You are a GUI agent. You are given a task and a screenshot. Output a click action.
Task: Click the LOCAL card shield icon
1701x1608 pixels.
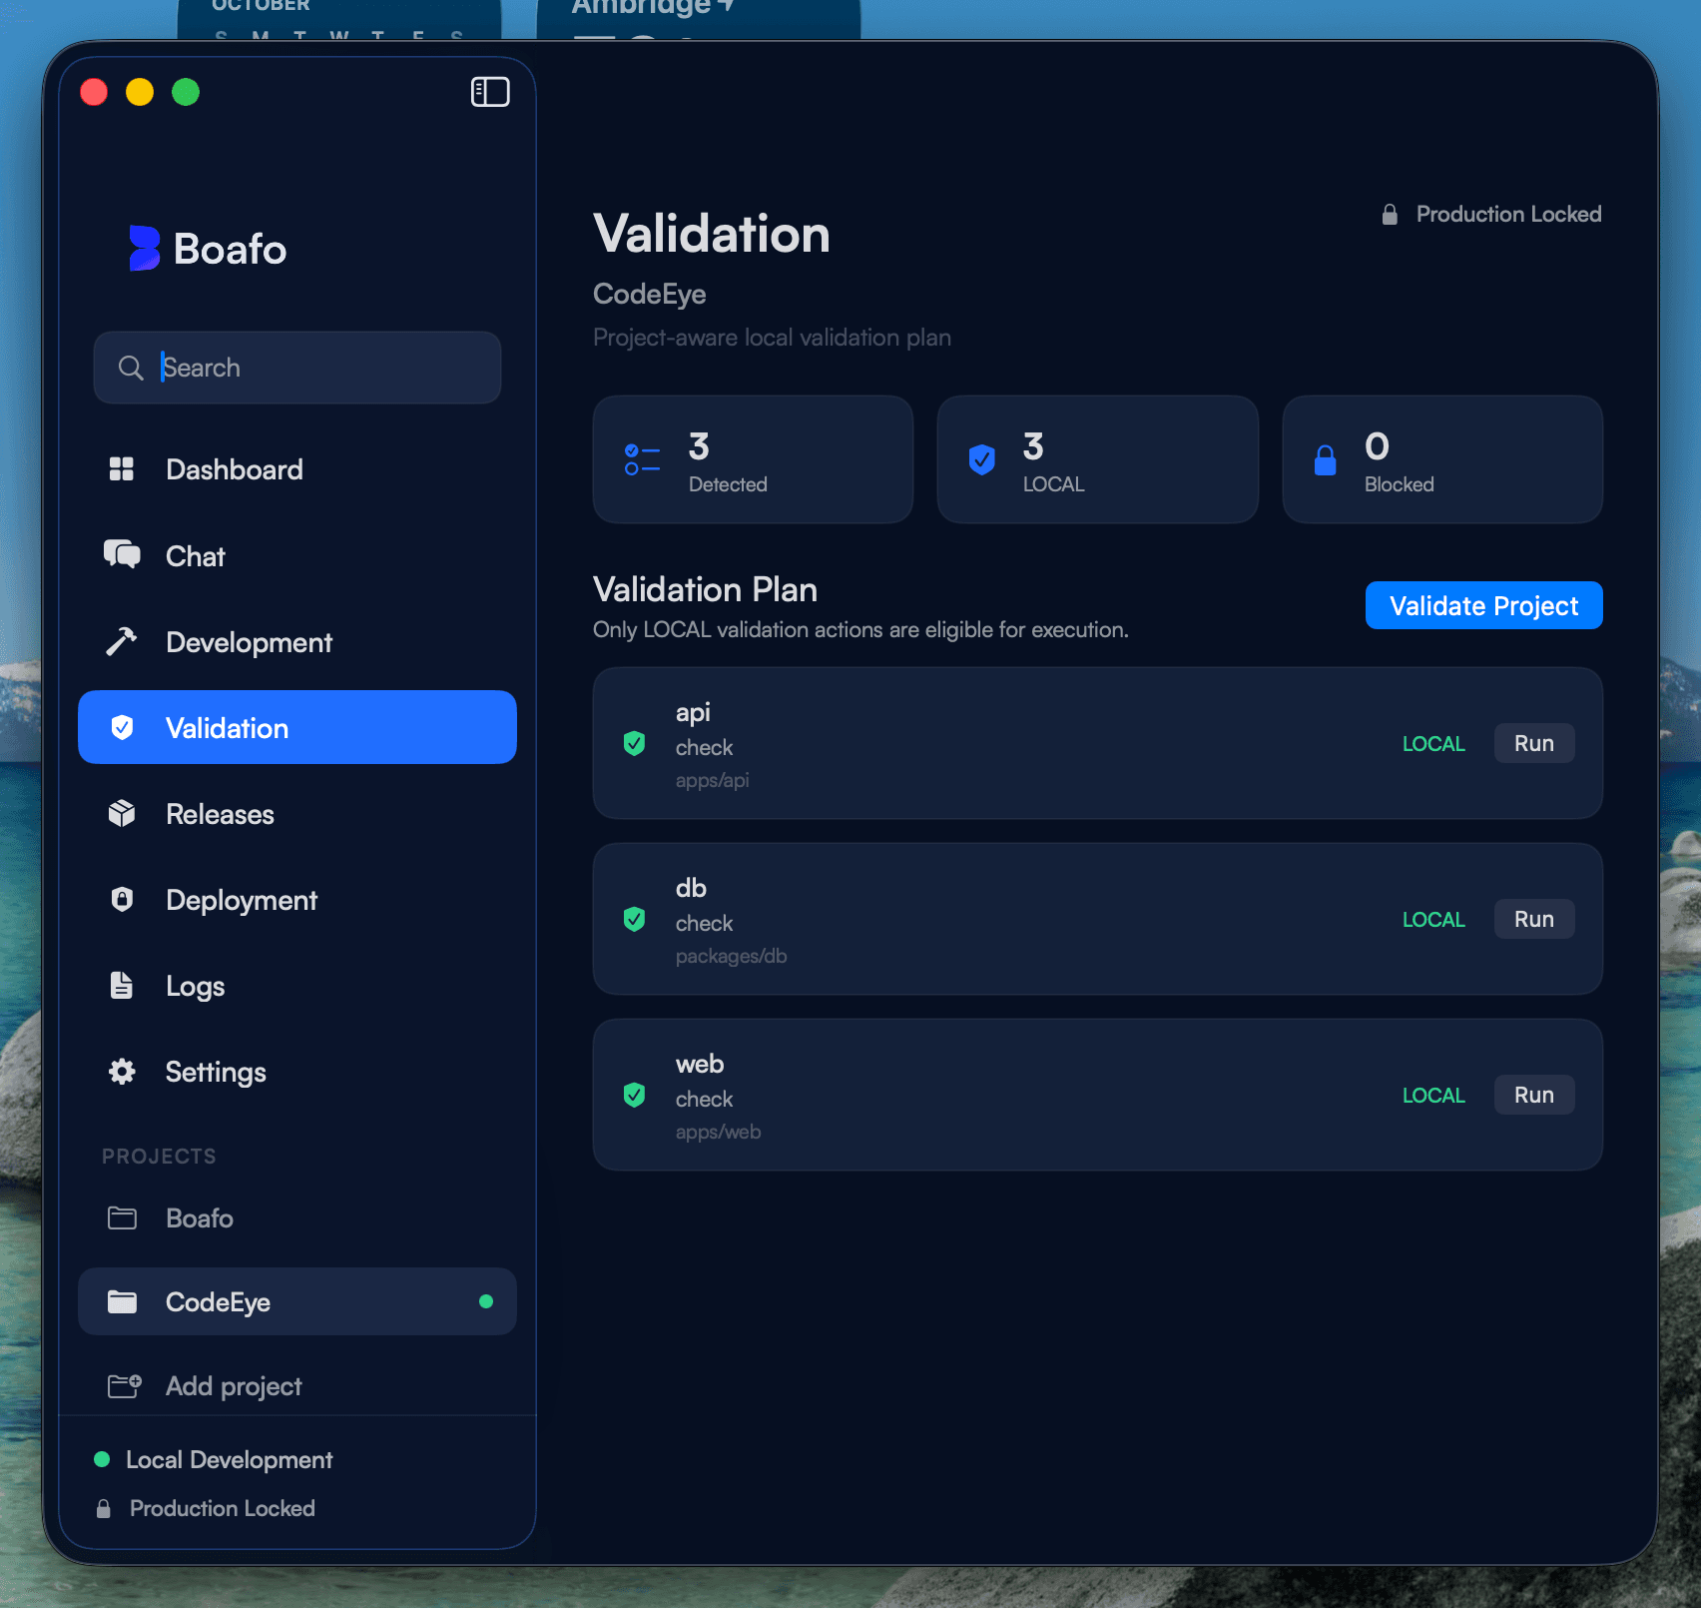tap(982, 459)
